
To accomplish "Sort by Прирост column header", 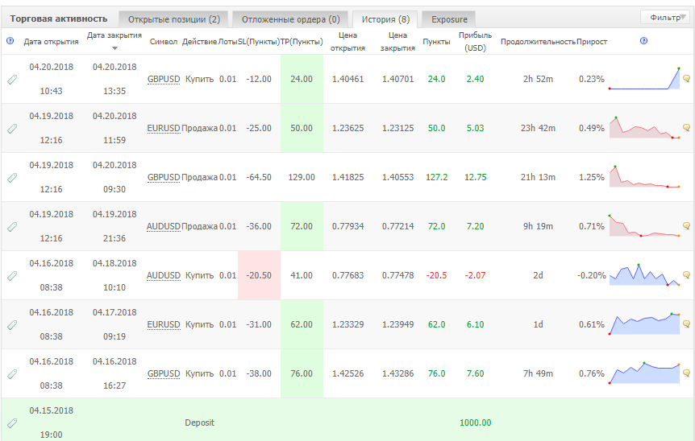I will click(x=592, y=42).
